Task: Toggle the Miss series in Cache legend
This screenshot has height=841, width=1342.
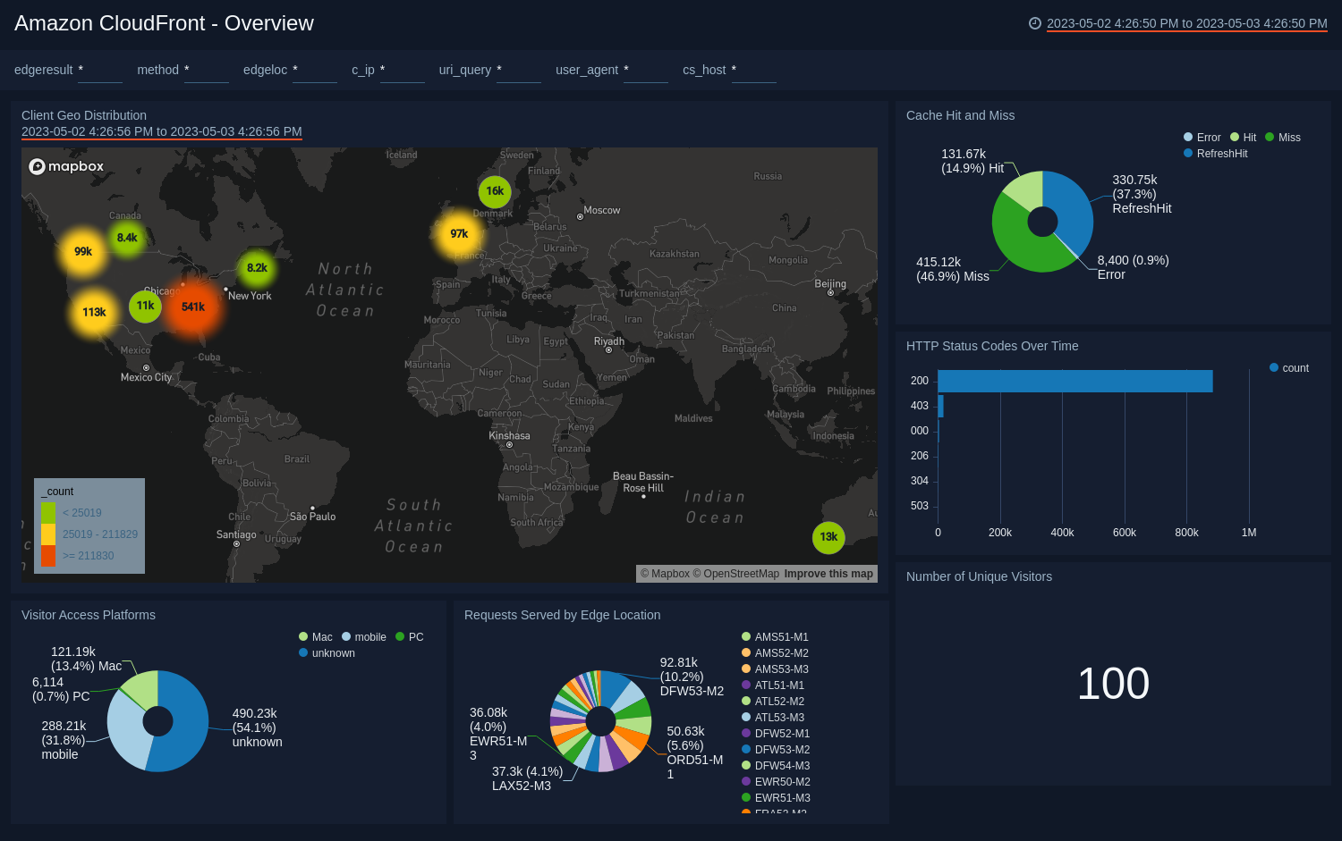Action: [1285, 137]
